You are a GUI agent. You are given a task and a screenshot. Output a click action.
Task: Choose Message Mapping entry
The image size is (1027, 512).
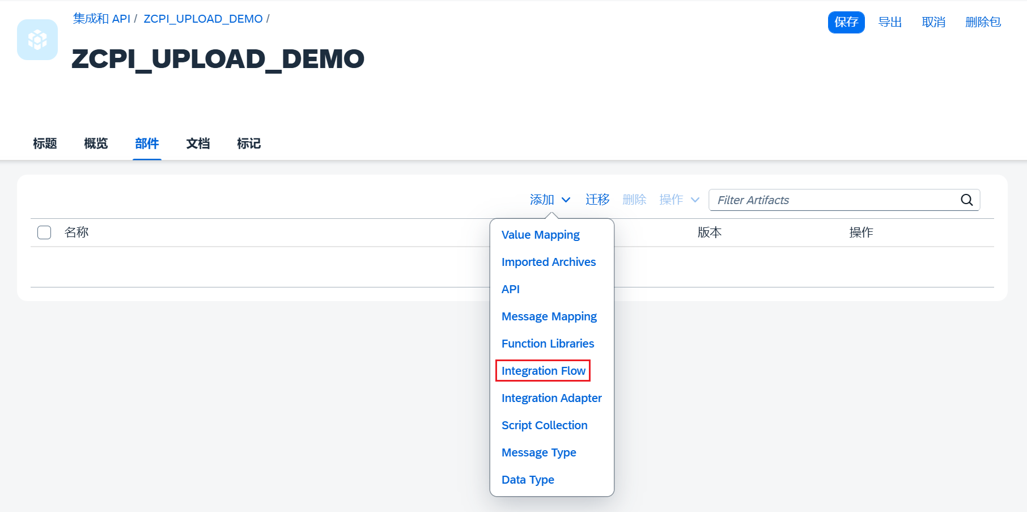549,316
